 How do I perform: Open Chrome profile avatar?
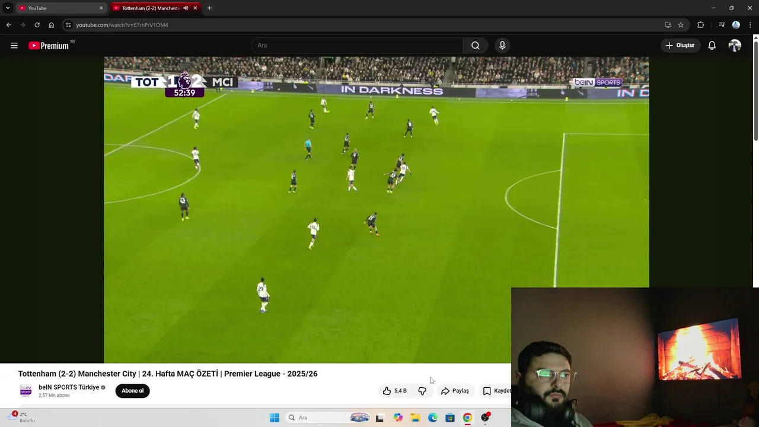(736, 25)
